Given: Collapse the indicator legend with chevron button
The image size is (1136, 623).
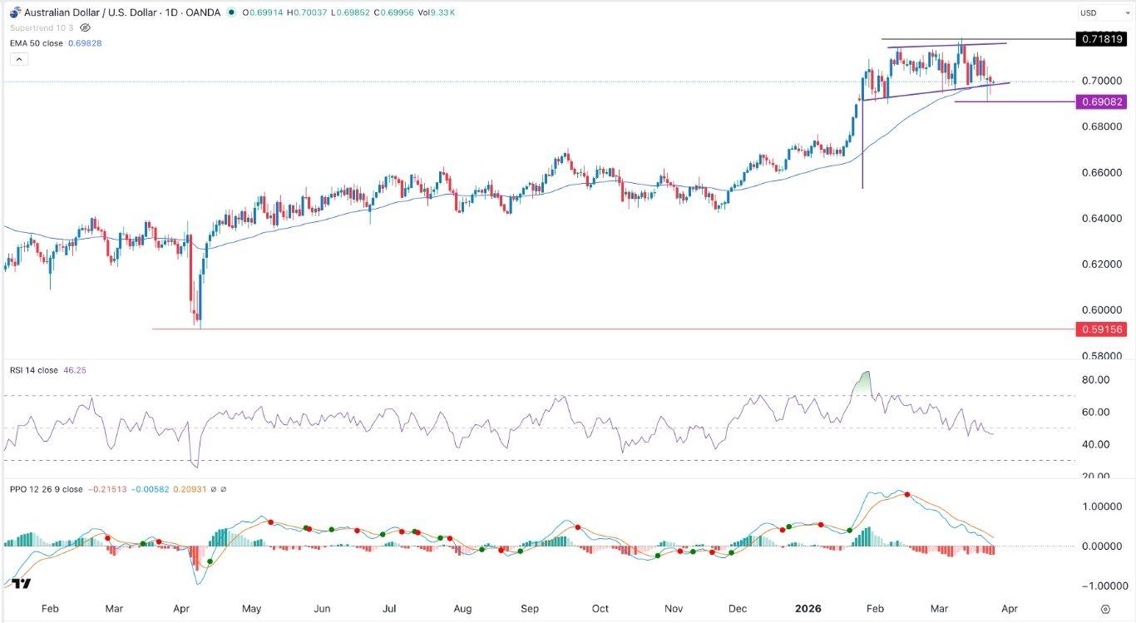Looking at the screenshot, I should [19, 59].
